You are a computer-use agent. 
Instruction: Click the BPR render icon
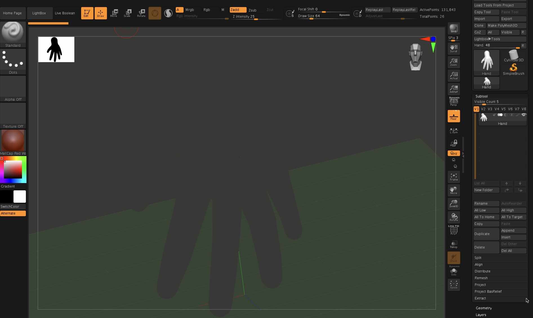click(454, 28)
